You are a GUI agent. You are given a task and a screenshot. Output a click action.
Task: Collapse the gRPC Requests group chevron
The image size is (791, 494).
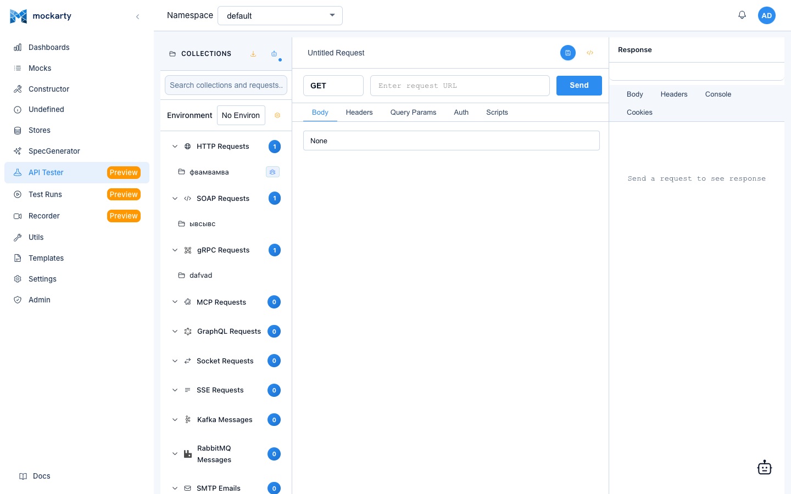tap(175, 250)
